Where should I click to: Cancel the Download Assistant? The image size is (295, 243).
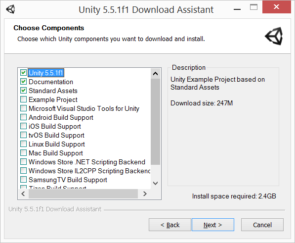[x=262, y=225]
